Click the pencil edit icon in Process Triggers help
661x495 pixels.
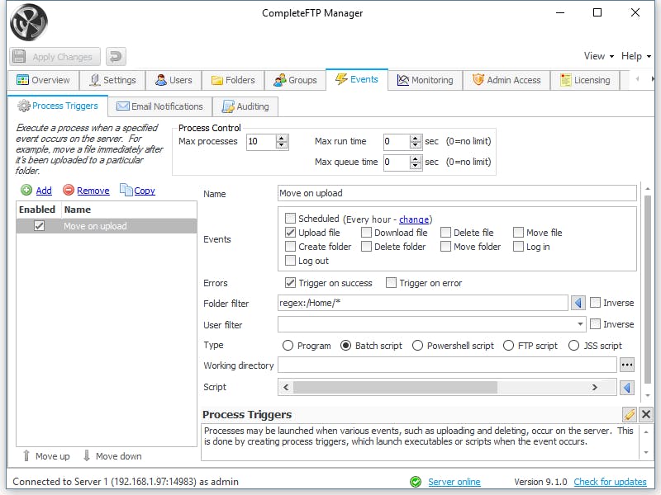point(630,414)
